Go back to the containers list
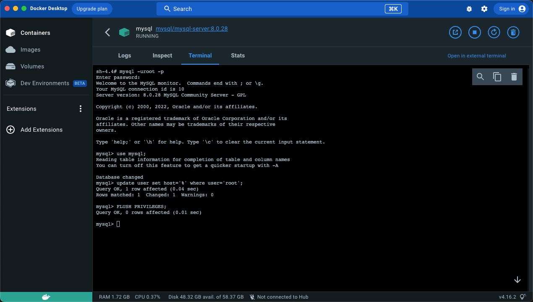533x302 pixels. point(107,32)
